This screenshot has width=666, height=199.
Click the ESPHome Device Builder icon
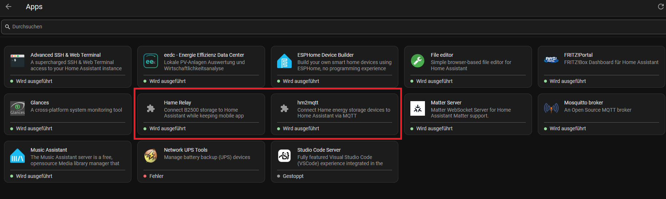pos(284,61)
